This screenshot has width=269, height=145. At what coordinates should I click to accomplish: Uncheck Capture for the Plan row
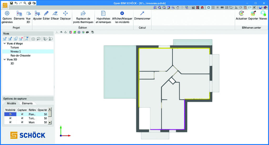tap(22, 114)
